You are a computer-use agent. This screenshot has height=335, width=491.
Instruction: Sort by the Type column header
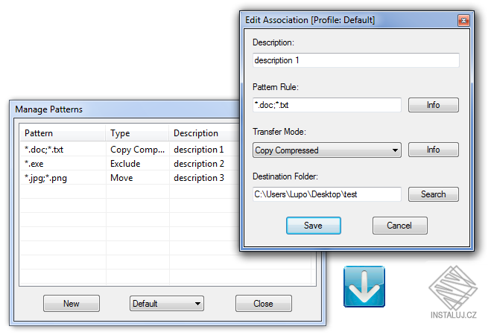(x=137, y=133)
